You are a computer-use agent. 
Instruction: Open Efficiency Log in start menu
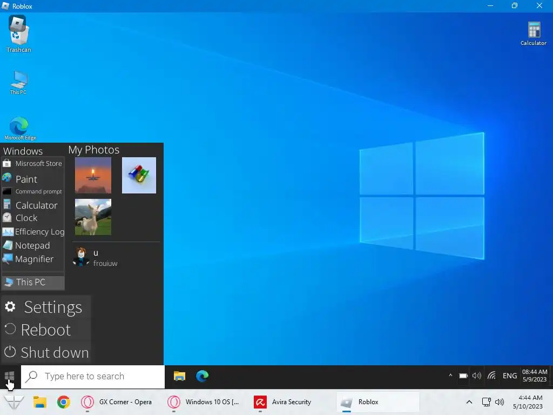(x=33, y=231)
